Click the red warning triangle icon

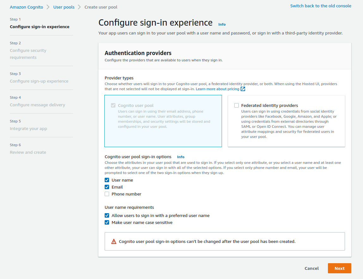click(x=114, y=241)
